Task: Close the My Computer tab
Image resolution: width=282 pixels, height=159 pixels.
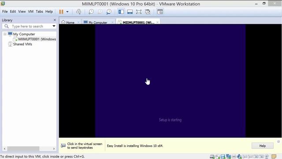Action: pos(112,22)
